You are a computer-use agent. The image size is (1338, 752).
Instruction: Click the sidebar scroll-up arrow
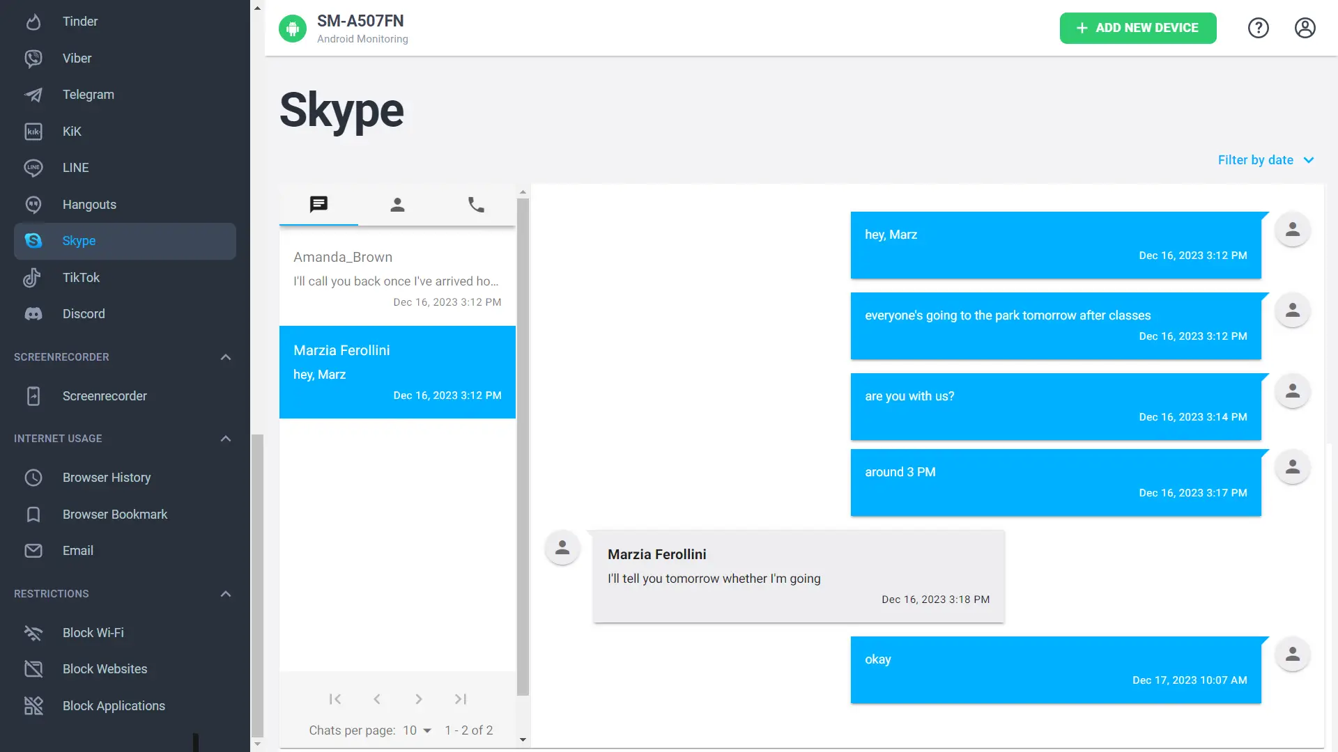[257, 8]
